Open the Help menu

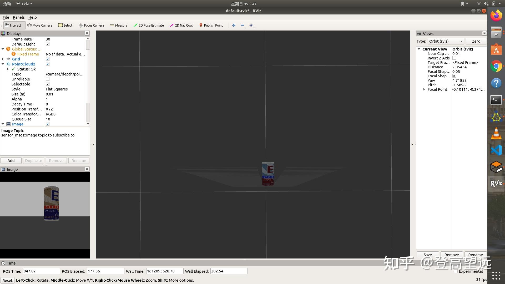(x=32, y=17)
